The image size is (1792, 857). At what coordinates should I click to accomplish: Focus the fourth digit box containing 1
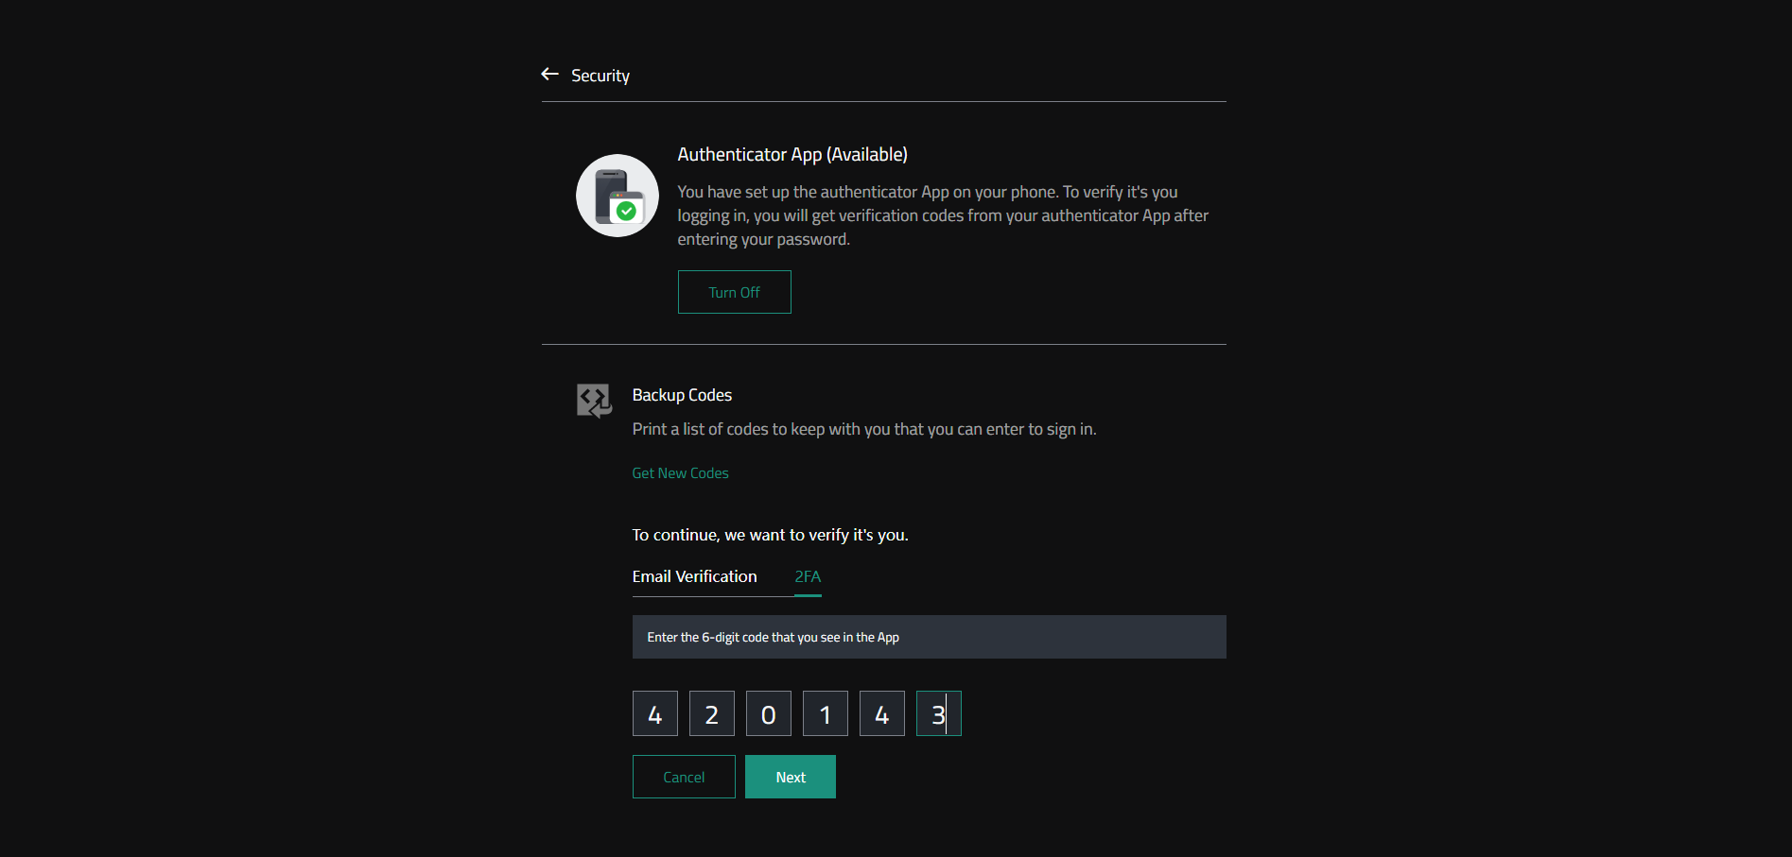point(826,713)
